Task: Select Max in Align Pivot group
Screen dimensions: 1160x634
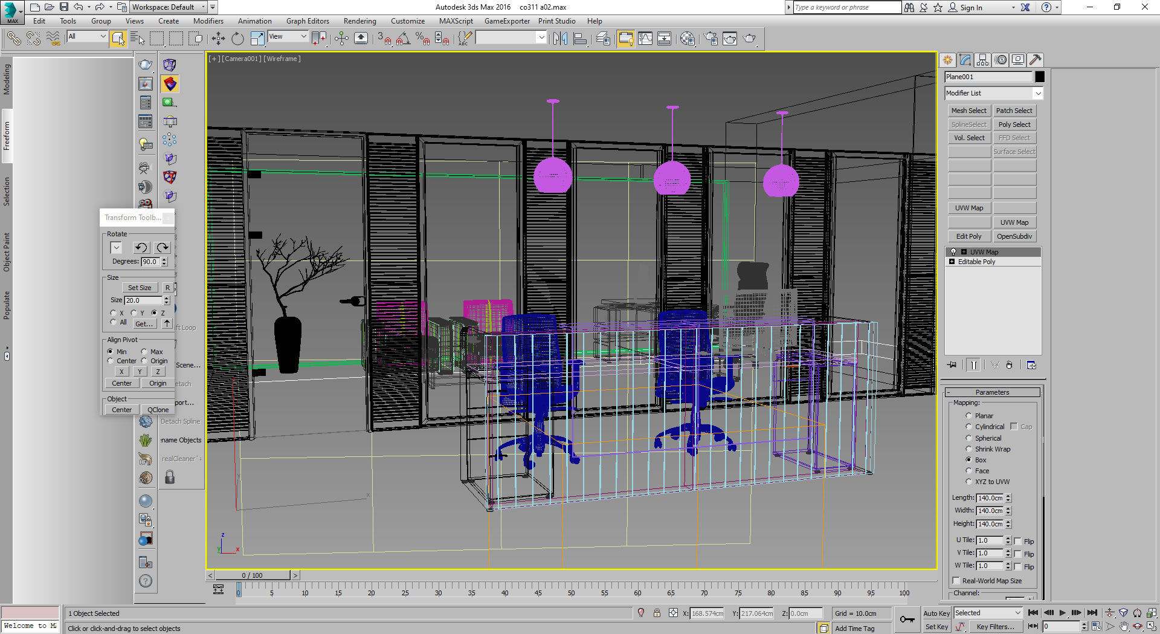Action: pos(144,352)
